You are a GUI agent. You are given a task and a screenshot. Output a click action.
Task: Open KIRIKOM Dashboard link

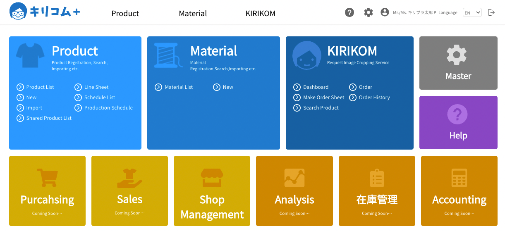(x=316, y=87)
